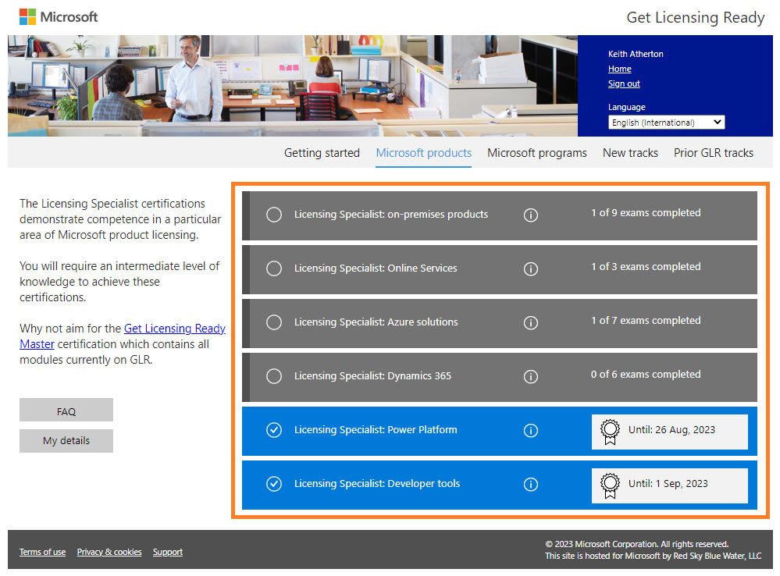Open info icon for Online Services
Screen dimensions: 780x576
click(x=531, y=268)
